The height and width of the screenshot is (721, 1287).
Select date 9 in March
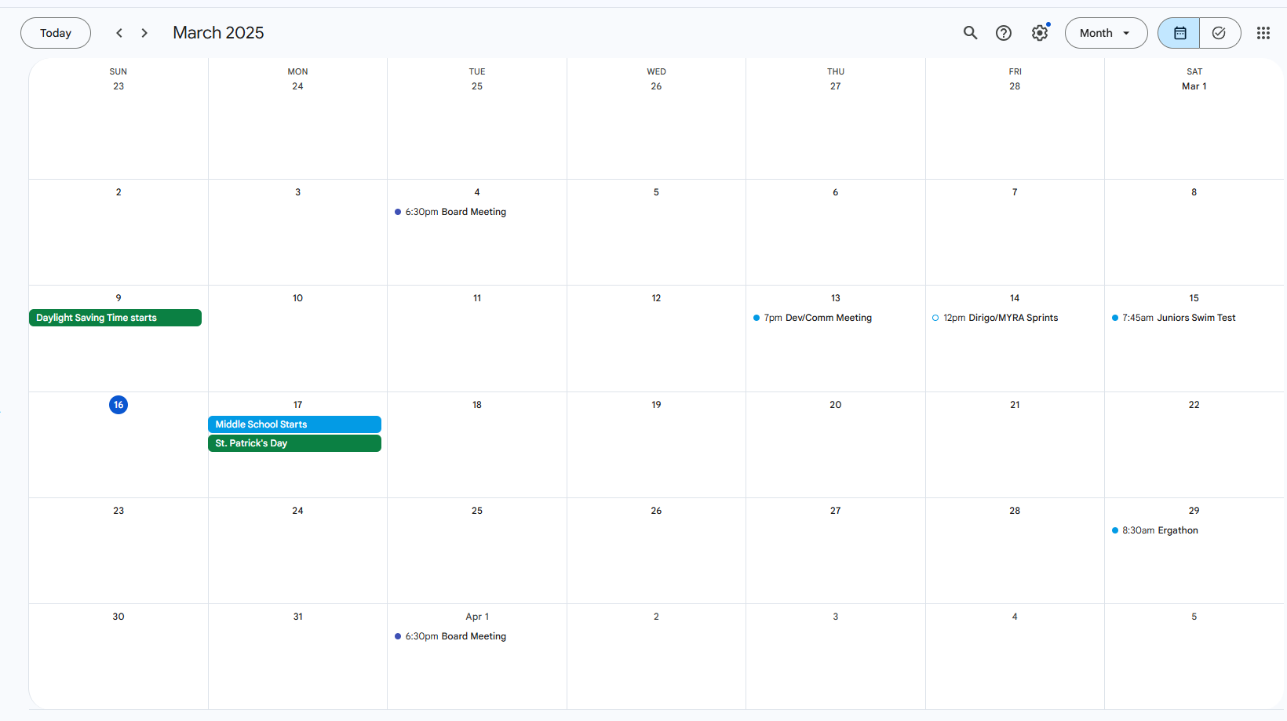coord(118,298)
